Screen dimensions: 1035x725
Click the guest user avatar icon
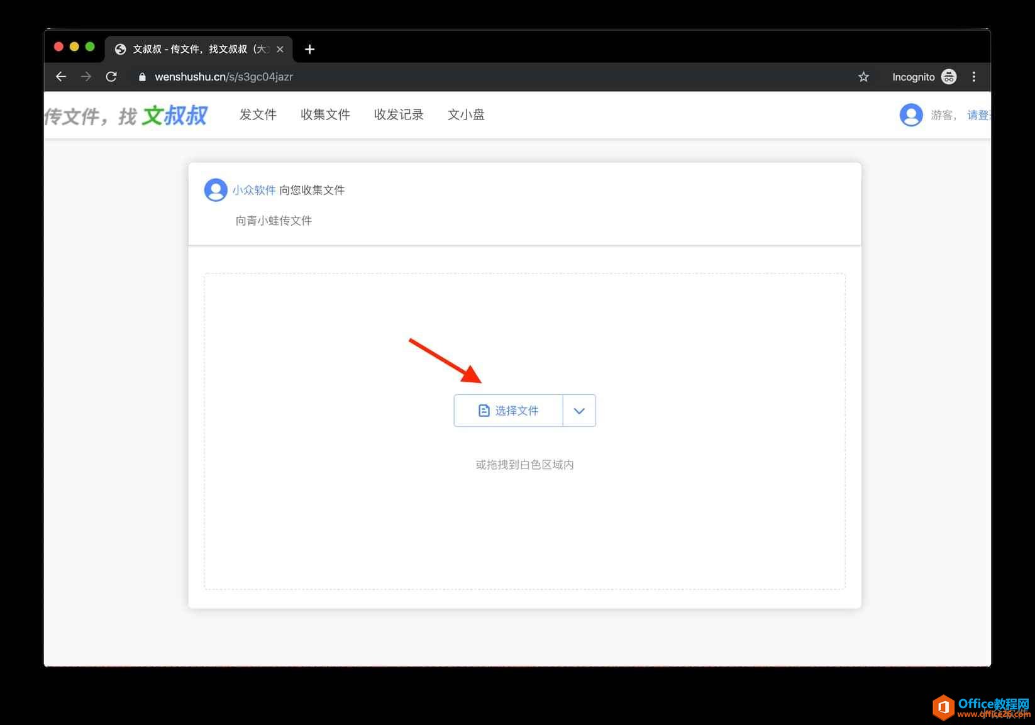(x=911, y=115)
